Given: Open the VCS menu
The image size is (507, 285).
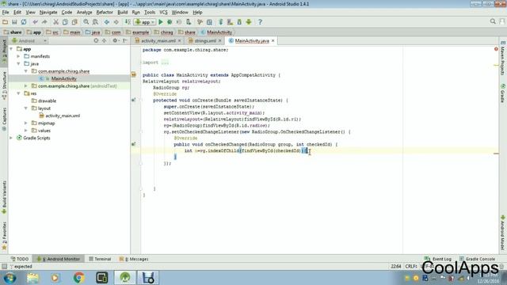Looking at the screenshot, I should coord(163,13).
